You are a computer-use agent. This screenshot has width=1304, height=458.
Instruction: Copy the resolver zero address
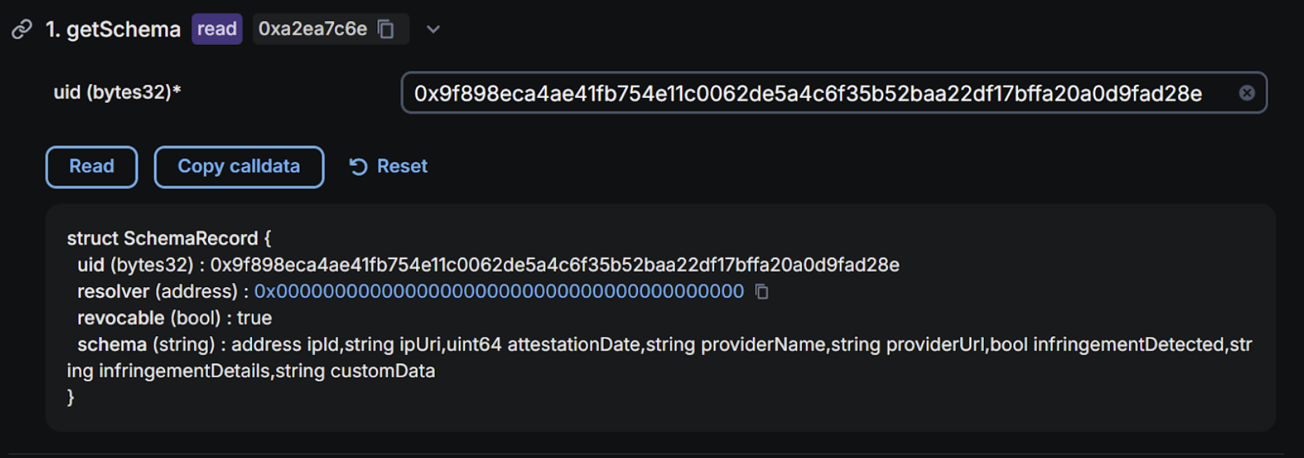click(761, 291)
